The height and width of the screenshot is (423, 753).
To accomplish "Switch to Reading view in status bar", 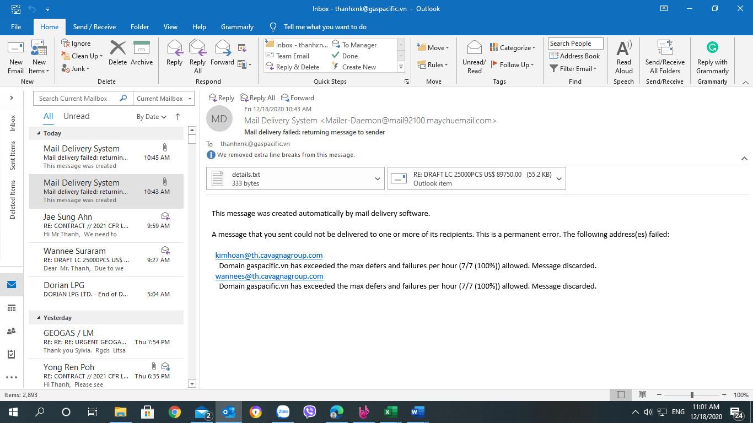I will pos(642,395).
